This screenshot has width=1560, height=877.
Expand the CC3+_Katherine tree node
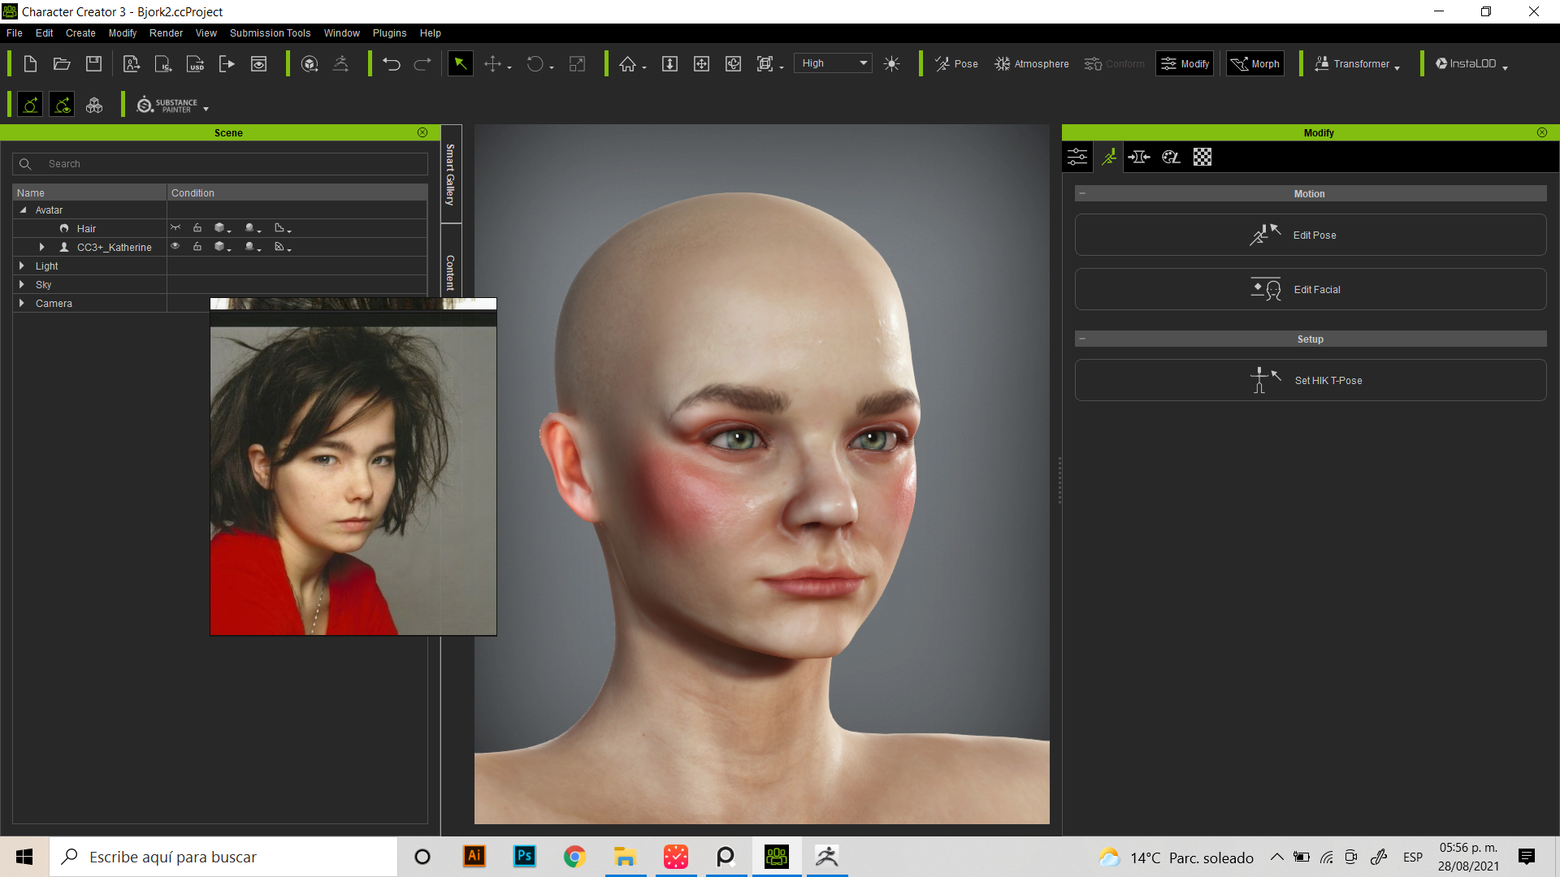tap(41, 247)
